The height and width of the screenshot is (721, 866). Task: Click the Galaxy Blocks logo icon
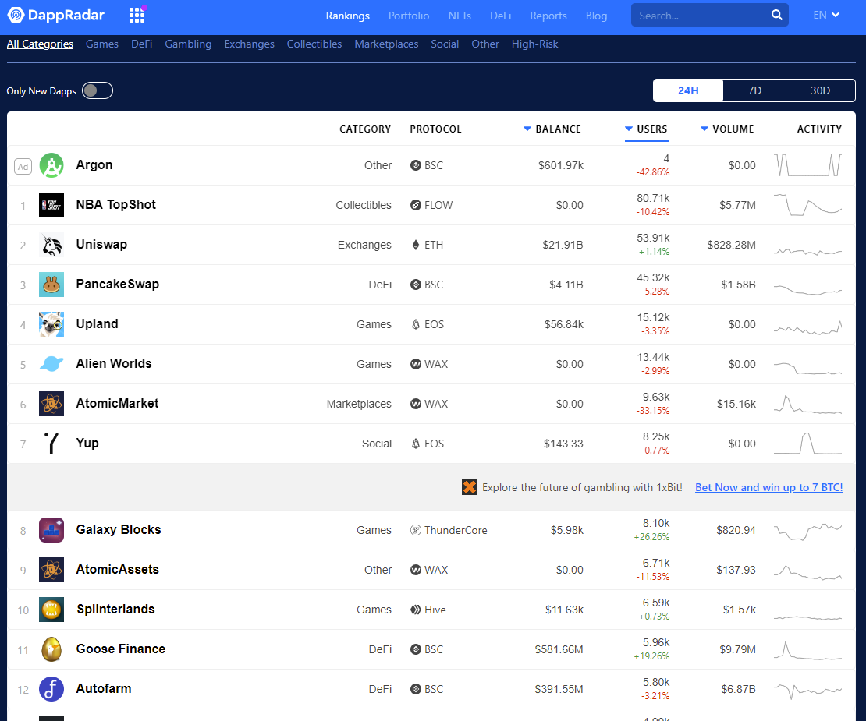coord(51,530)
